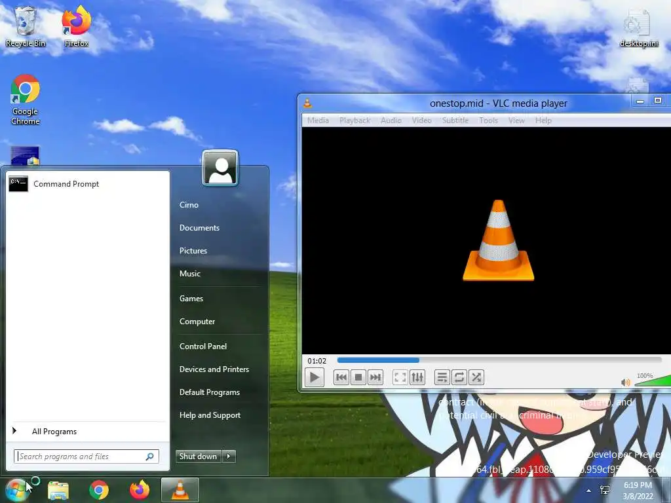Show extended settings in VLC
This screenshot has width=671, height=503.
[417, 377]
